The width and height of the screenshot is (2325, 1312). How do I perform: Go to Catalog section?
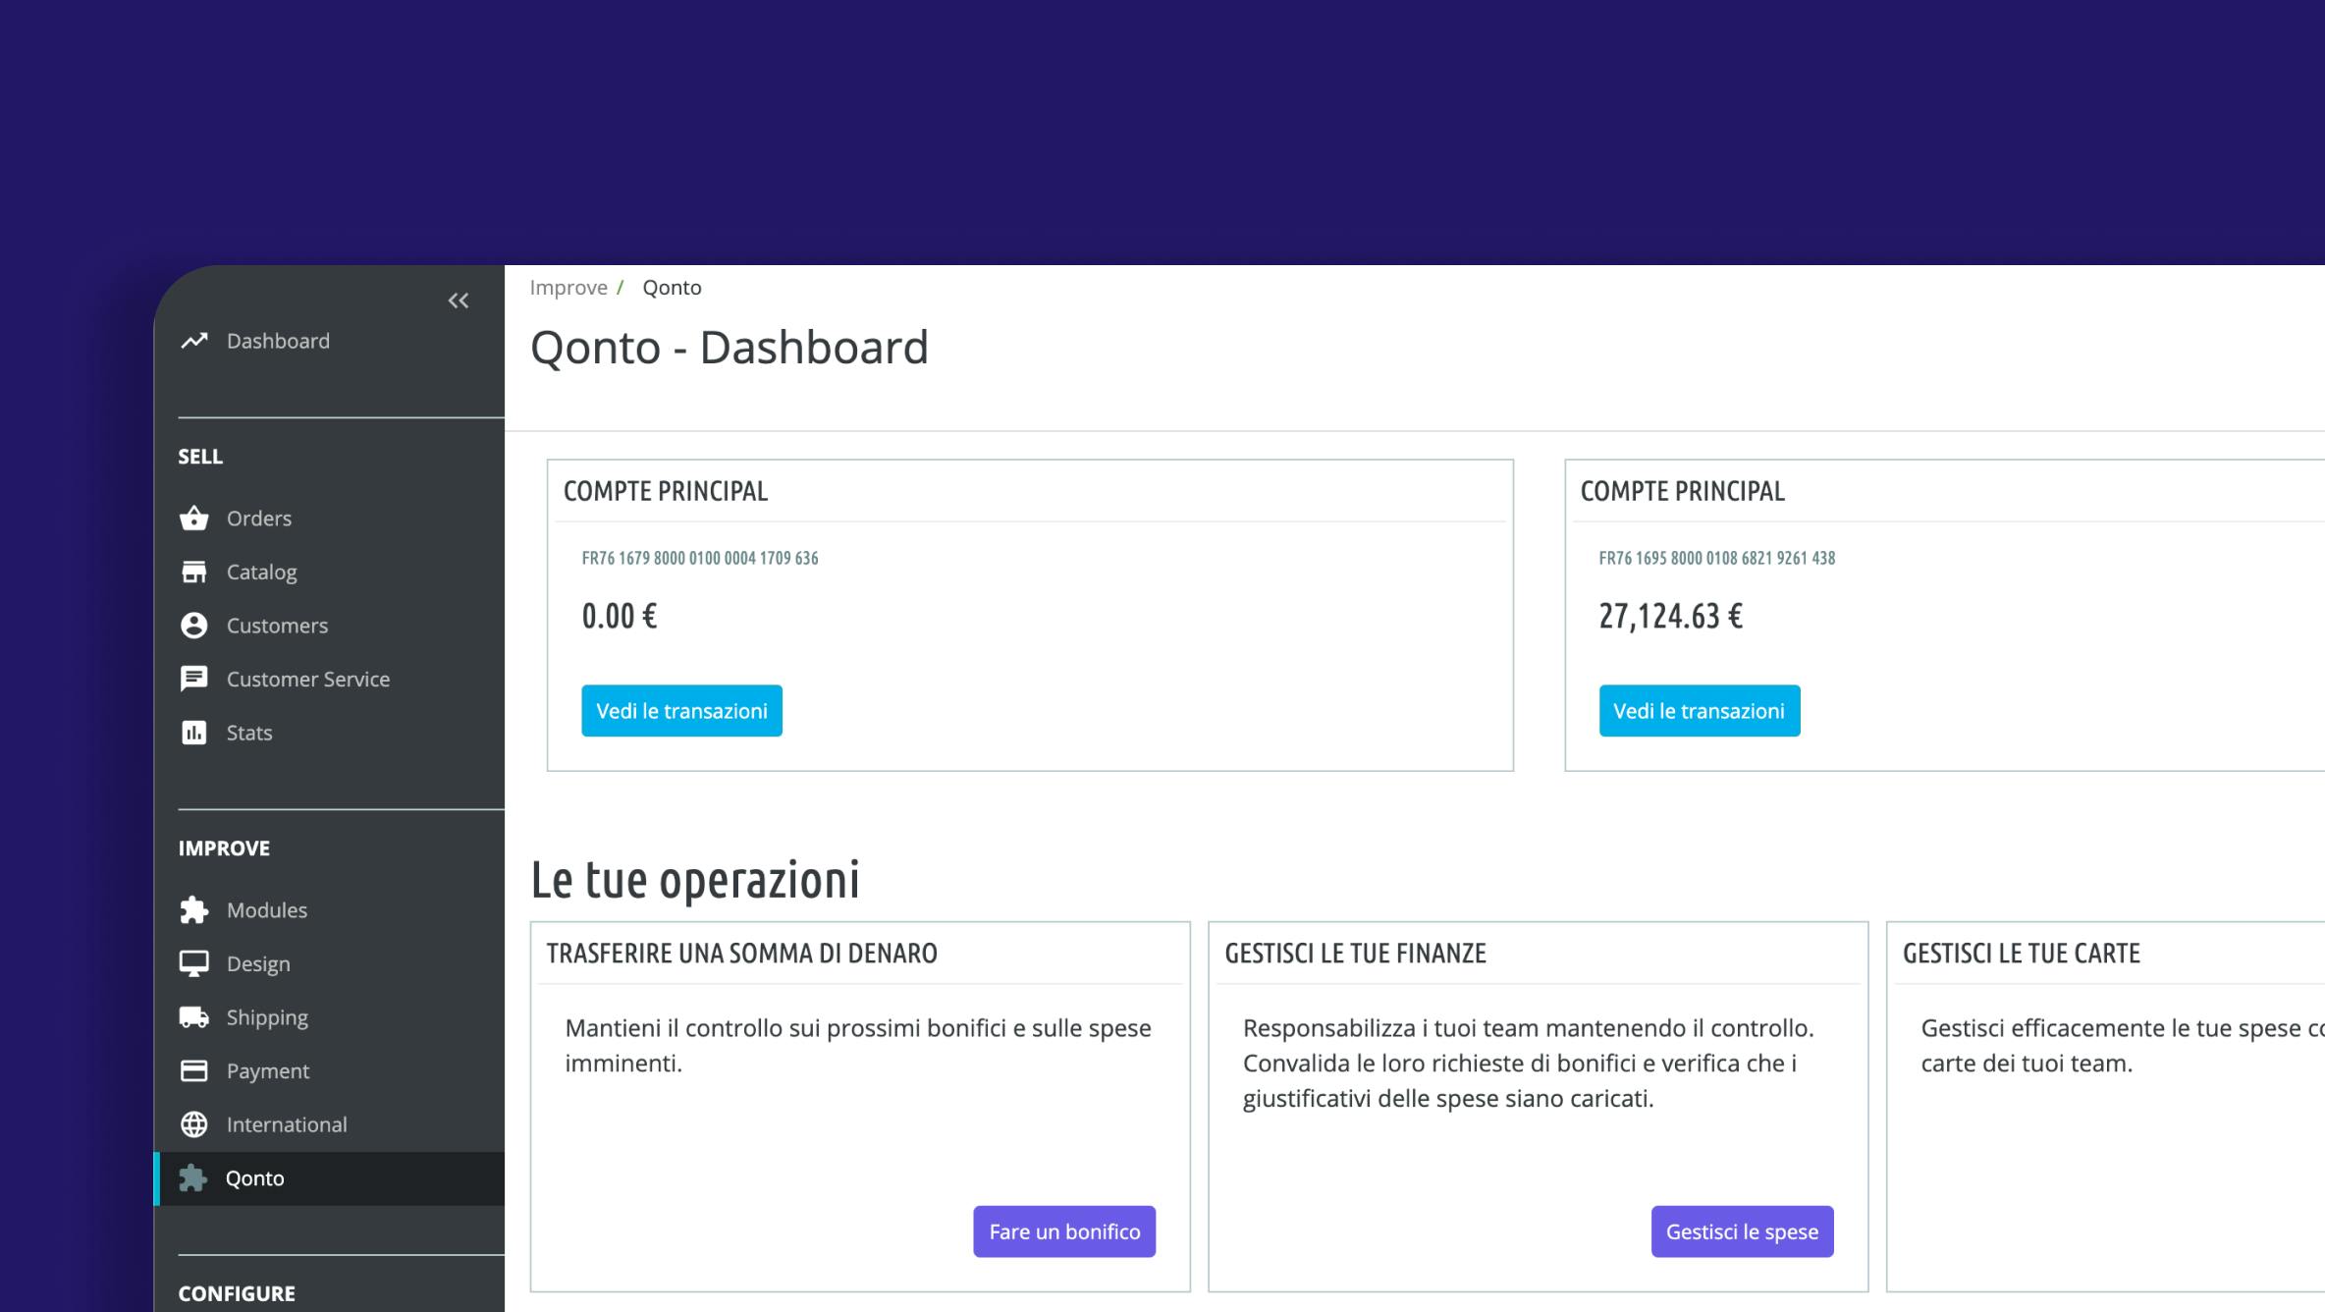click(261, 572)
